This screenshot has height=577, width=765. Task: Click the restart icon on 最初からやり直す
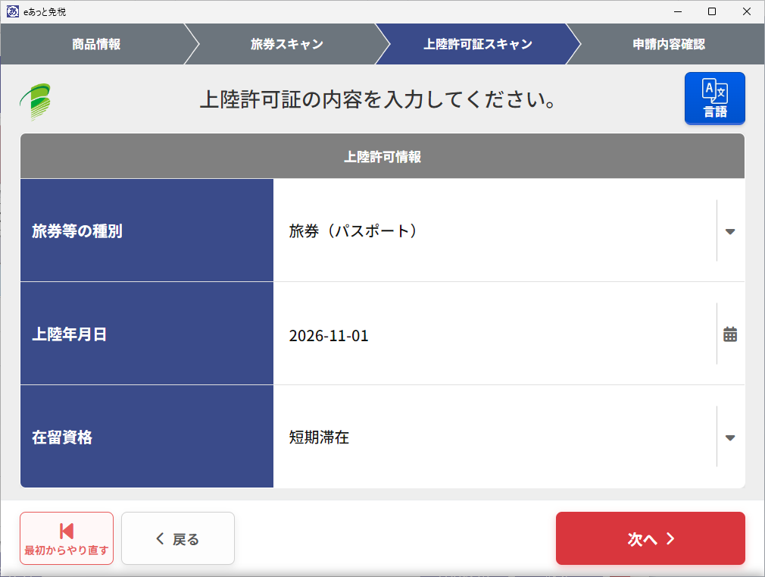point(67,531)
